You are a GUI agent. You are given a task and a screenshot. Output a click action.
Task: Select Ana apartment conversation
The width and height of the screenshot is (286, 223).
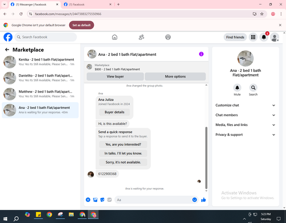tap(40, 110)
